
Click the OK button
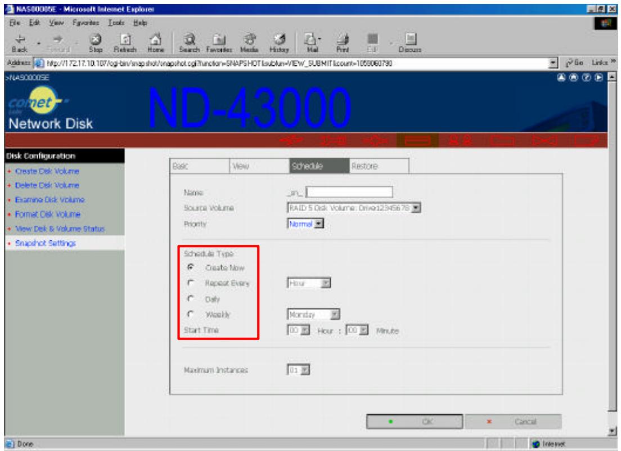tap(414, 421)
